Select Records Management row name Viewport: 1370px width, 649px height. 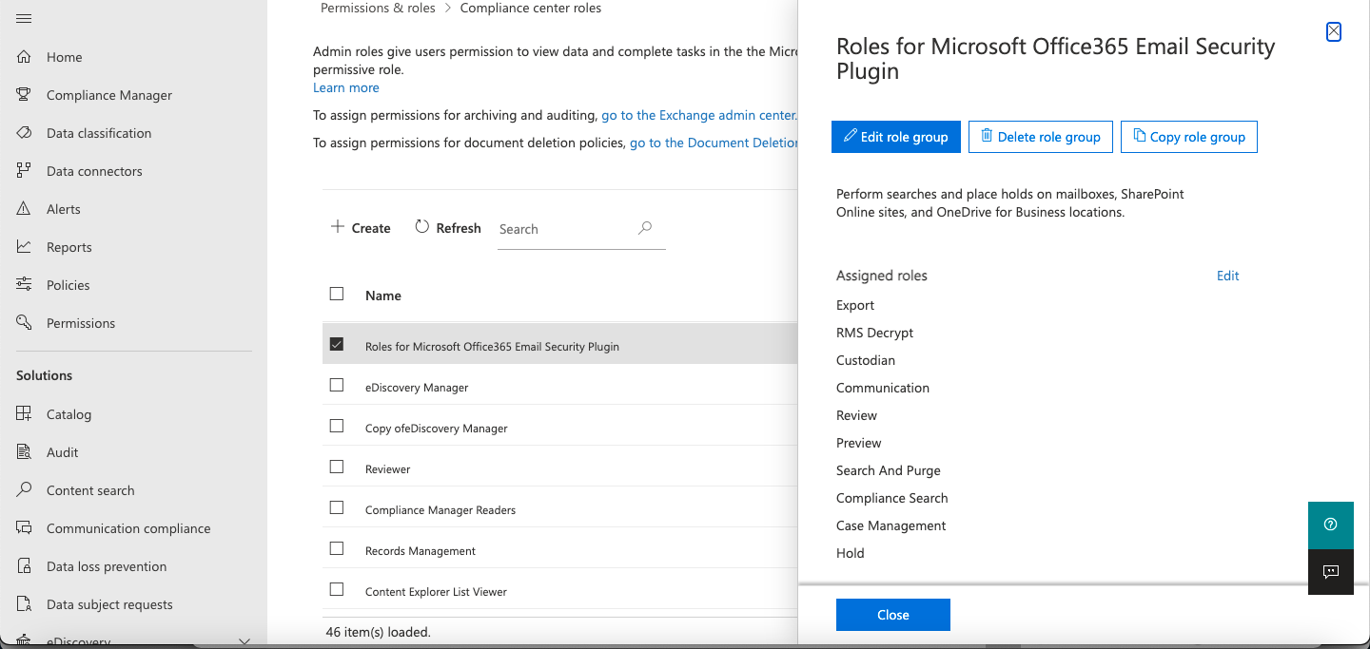[x=421, y=551]
